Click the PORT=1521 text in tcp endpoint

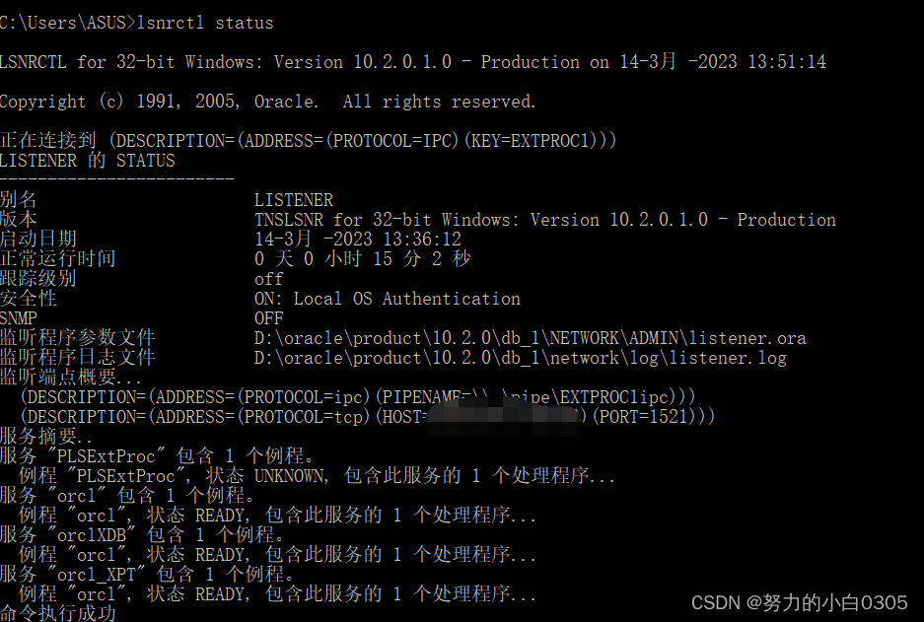(651, 417)
